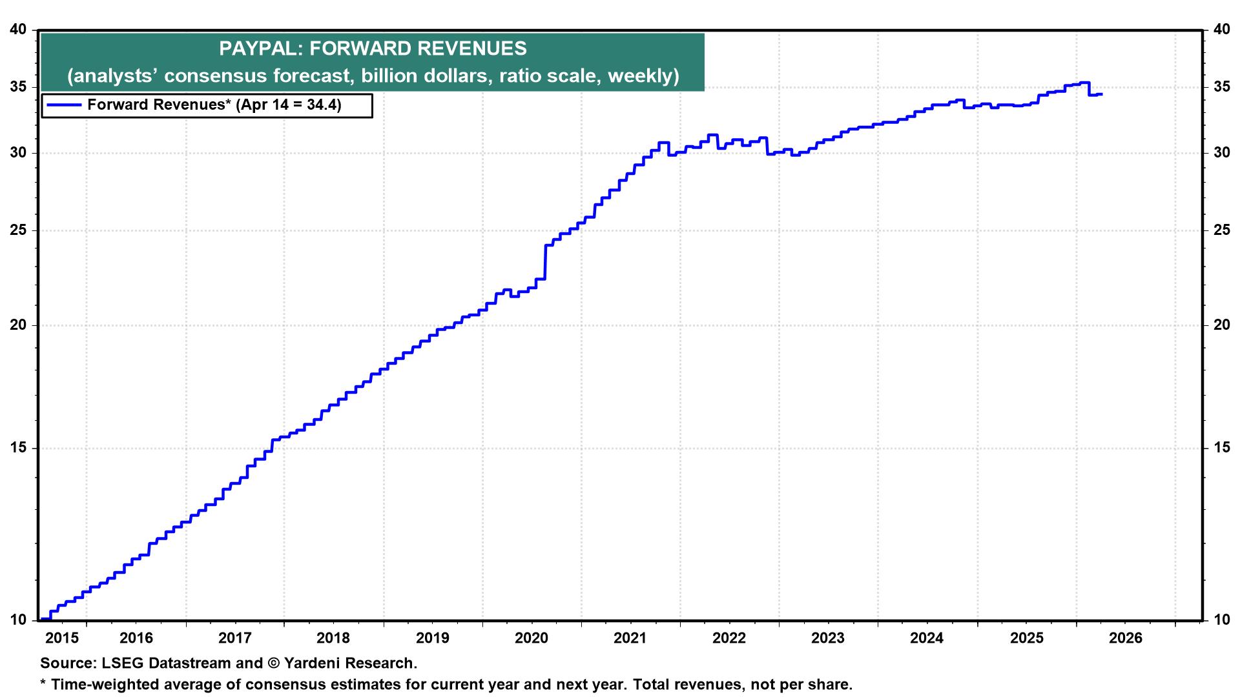Image resolution: width=1240 pixels, height=697 pixels.
Task: Click the left y-axis value 40
Action: tap(19, 30)
